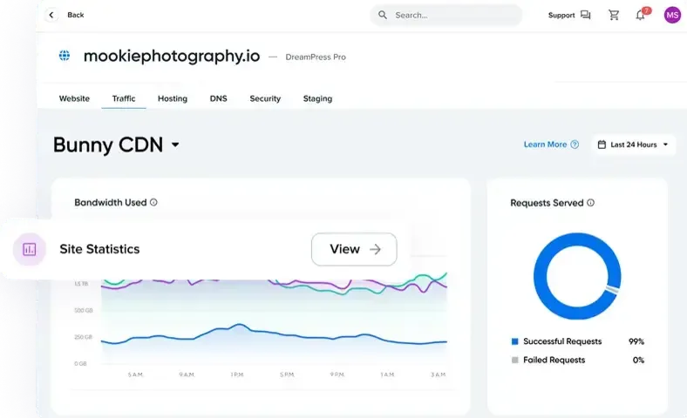The width and height of the screenshot is (687, 418).
Task: Open the MS user avatar menu
Action: pos(671,15)
